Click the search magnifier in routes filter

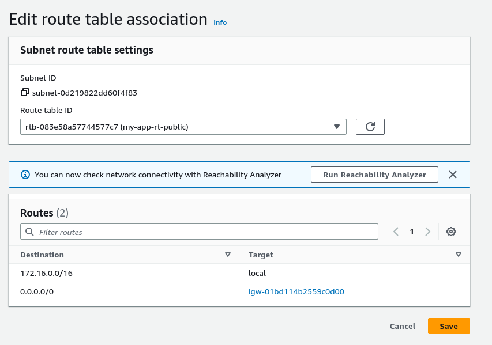(x=29, y=232)
